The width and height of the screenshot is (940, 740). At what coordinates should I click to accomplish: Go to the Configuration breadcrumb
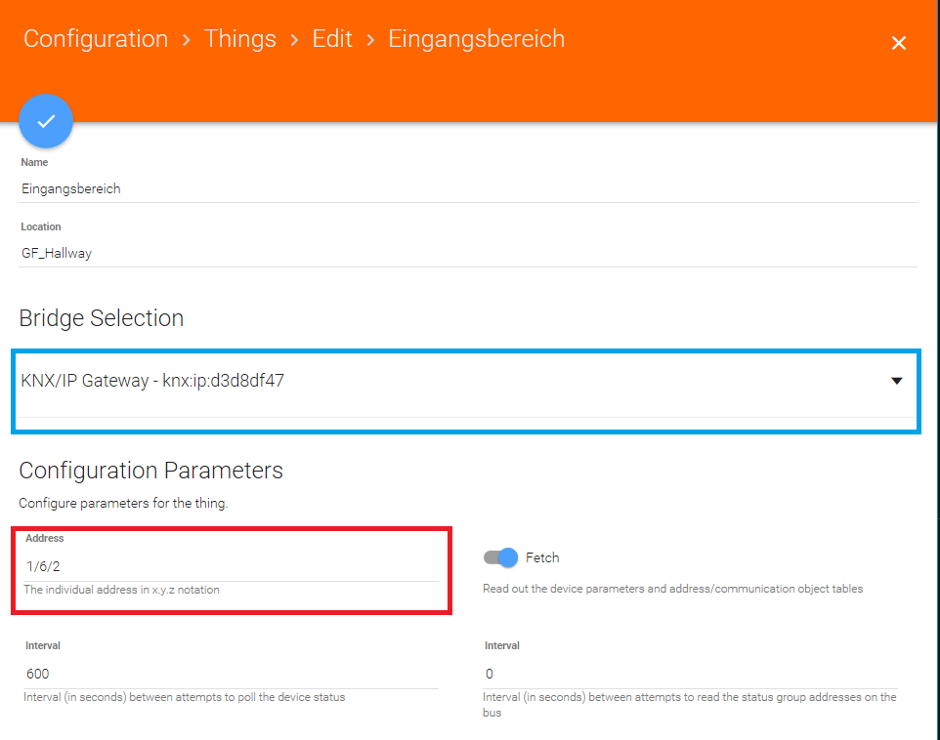coord(96,39)
